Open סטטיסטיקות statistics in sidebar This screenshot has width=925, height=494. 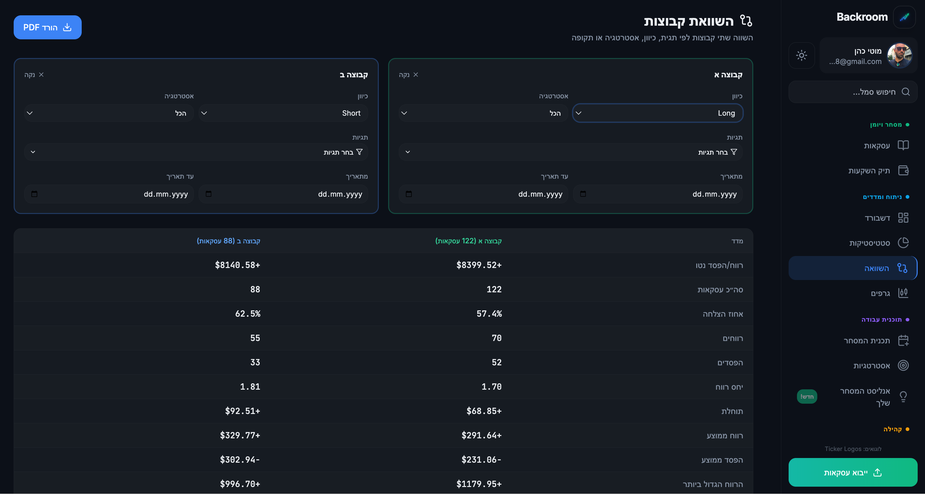point(853,243)
